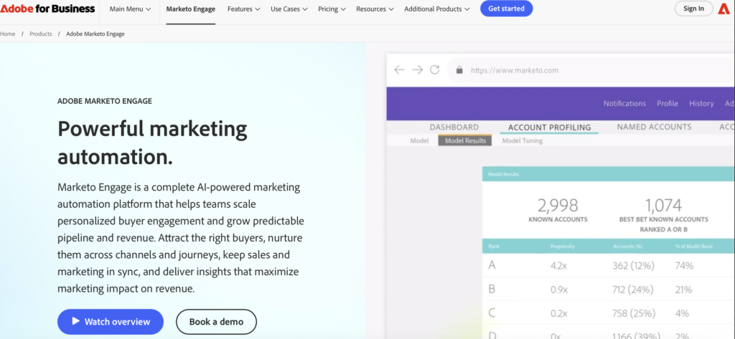Viewport: 735px width, 339px height.
Task: Expand the Use Cases menu
Action: [289, 9]
